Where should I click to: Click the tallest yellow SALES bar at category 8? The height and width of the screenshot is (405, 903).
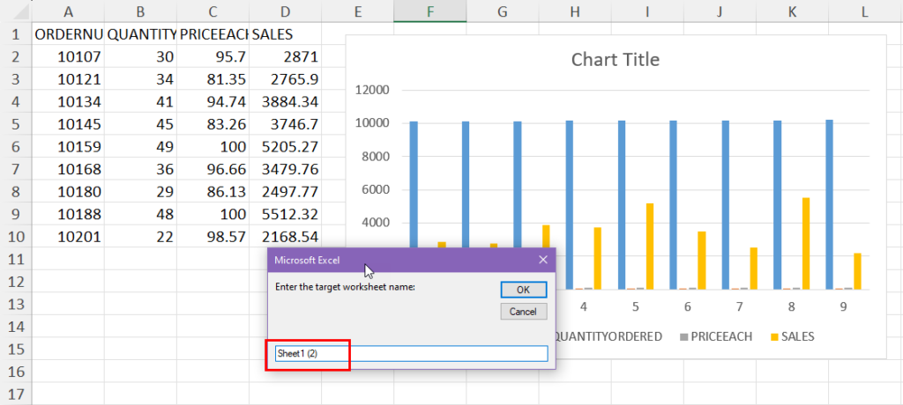coord(805,243)
